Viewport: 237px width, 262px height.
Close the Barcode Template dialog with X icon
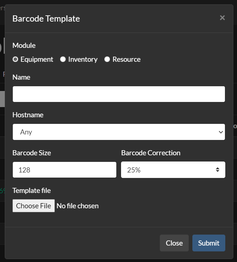[x=222, y=18]
